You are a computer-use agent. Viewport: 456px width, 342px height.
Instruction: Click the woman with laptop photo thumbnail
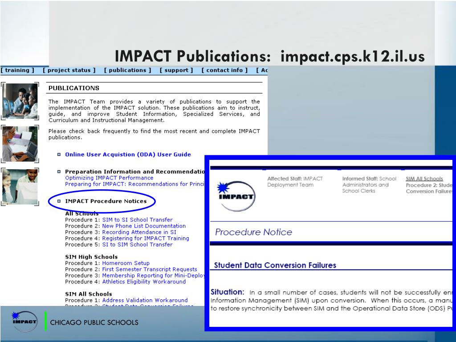[x=20, y=144]
